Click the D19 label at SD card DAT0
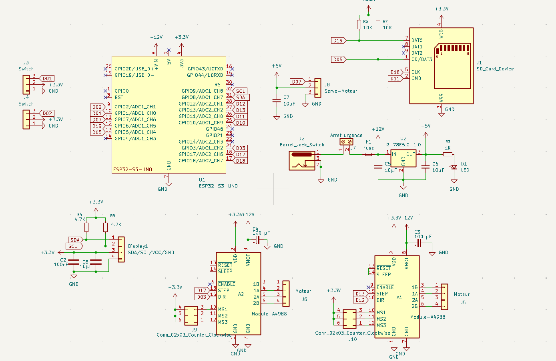 (339, 40)
